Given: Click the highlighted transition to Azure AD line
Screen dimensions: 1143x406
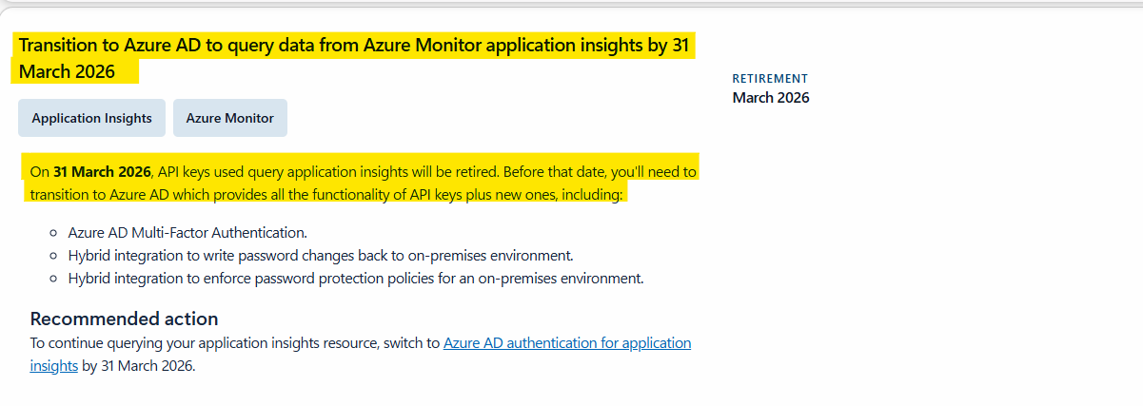Looking at the screenshot, I should coord(326,194).
